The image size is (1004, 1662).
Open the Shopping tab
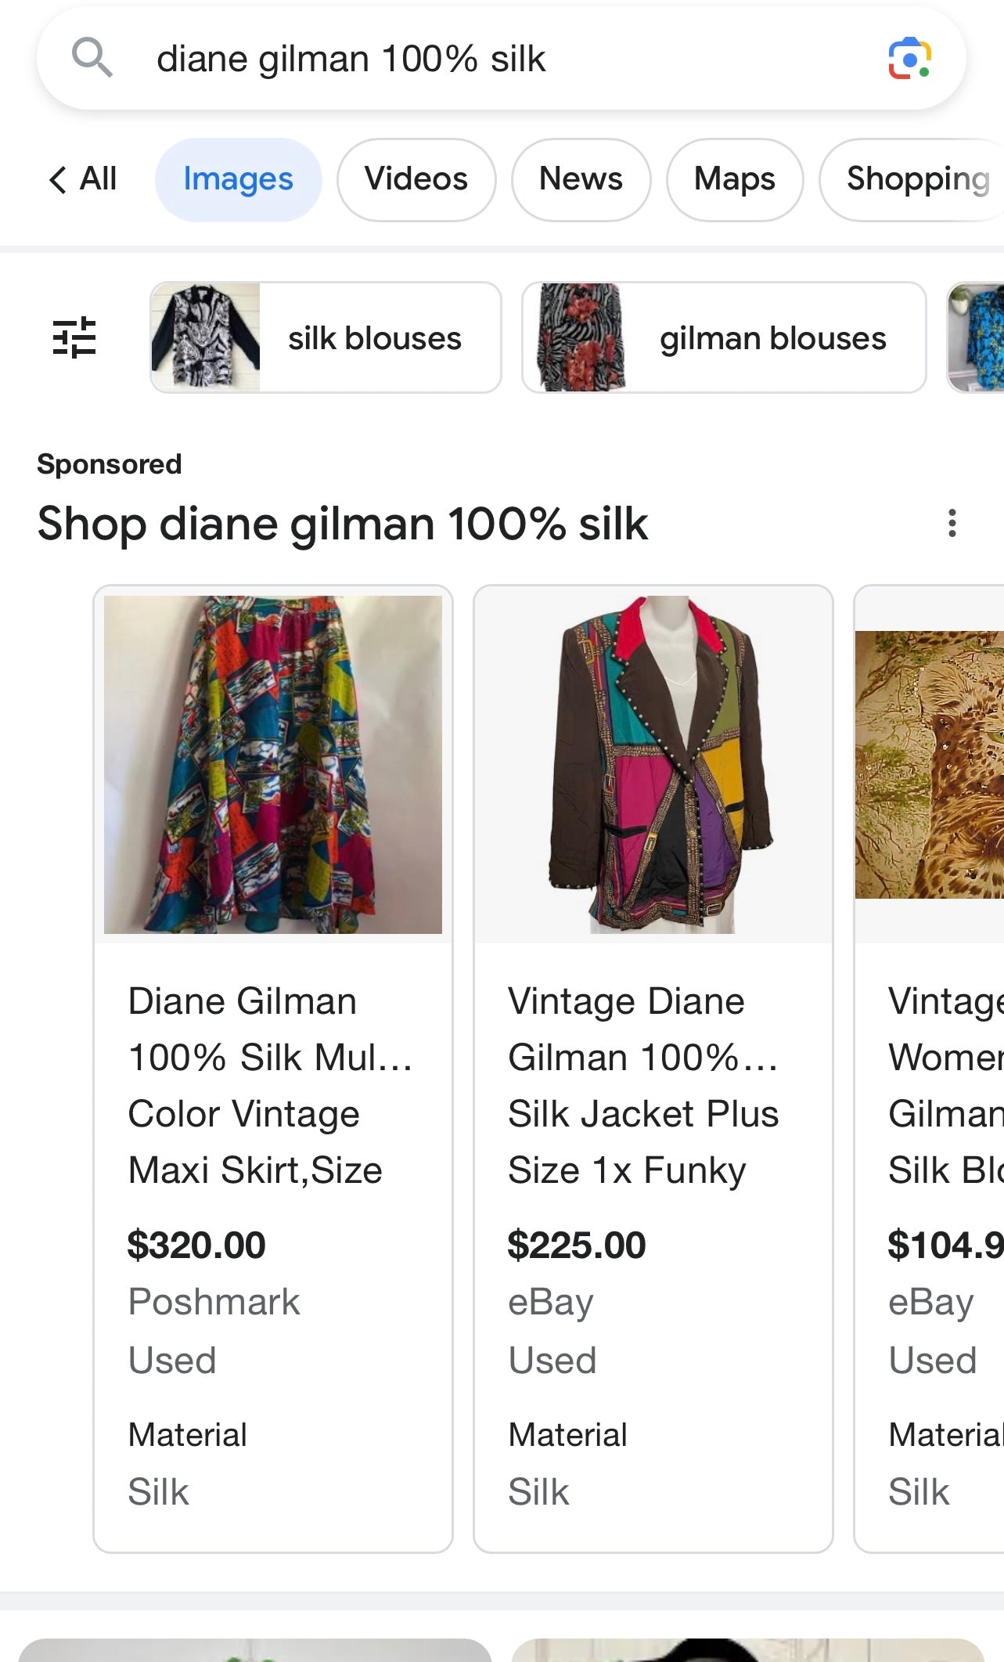pos(917,179)
